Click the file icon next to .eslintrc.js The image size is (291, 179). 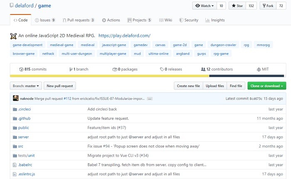click(x=15, y=174)
